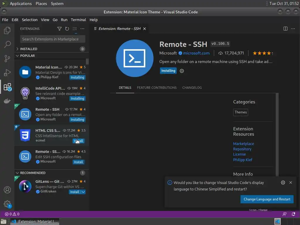Viewport: 300px width, 225px height.
Task: Open the Search view icon
Action: pos(7,44)
